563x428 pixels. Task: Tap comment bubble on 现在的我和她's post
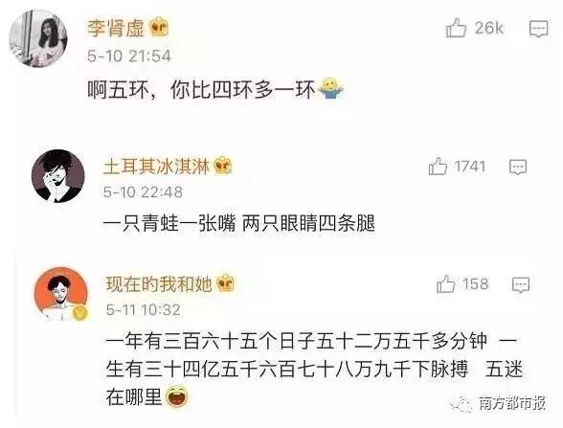[521, 285]
